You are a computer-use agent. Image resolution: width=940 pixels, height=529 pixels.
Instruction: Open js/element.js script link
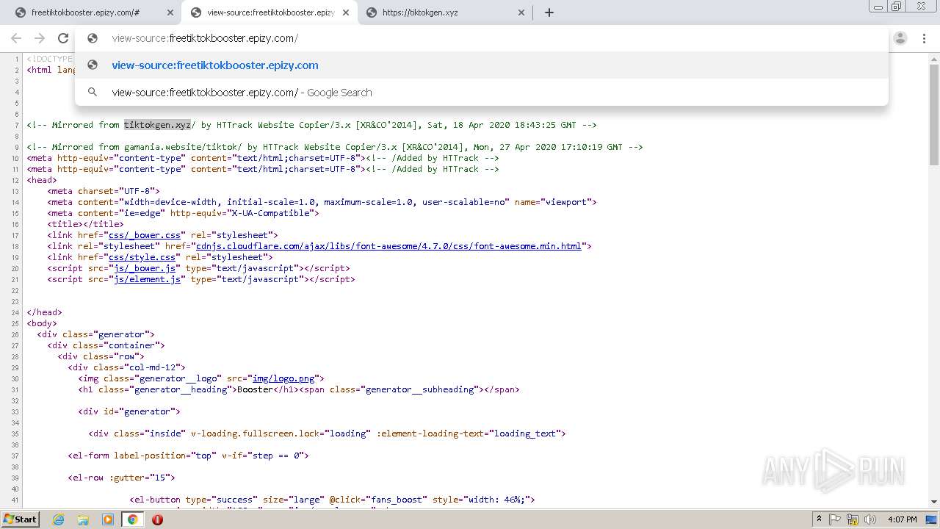coord(147,279)
